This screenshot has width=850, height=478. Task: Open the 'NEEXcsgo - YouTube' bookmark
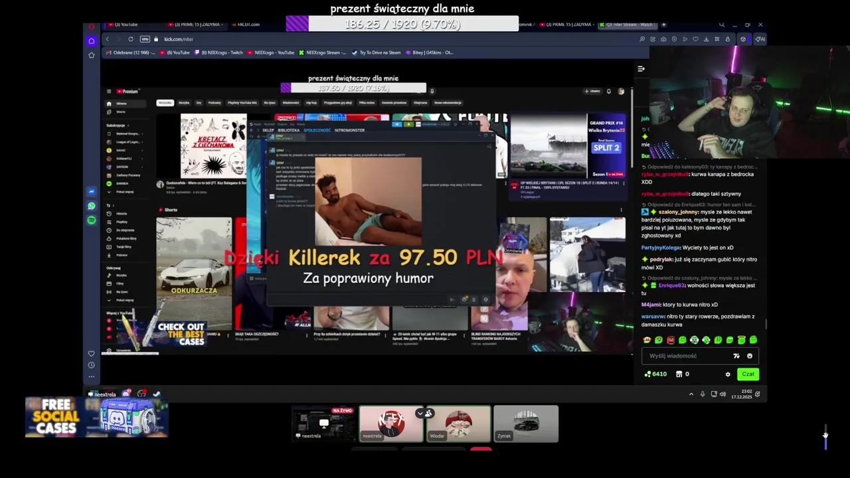click(x=271, y=52)
